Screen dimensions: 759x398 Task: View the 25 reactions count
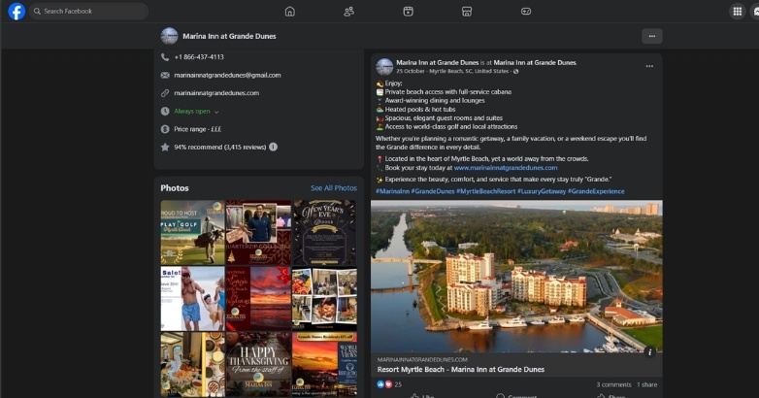[398, 384]
